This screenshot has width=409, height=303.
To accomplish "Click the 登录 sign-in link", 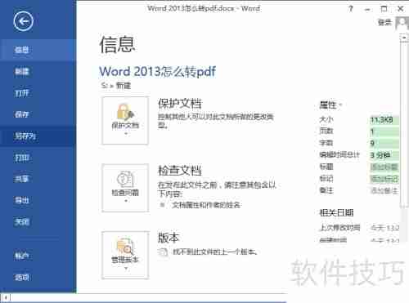I will (x=384, y=22).
